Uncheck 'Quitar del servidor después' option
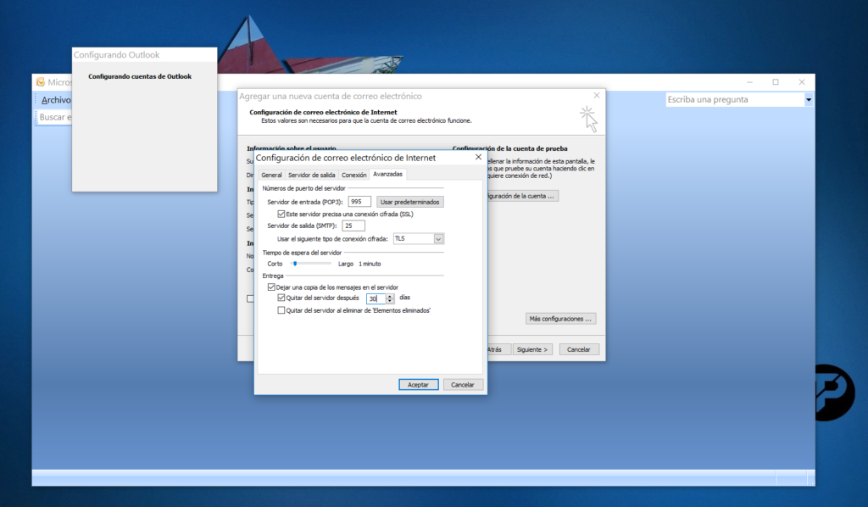This screenshot has height=507, width=868. [x=282, y=298]
